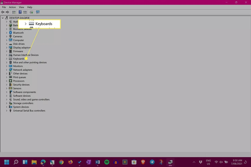The width and height of the screenshot is (251, 167).
Task: Click the Processors icon
Action: (x=10, y=81)
